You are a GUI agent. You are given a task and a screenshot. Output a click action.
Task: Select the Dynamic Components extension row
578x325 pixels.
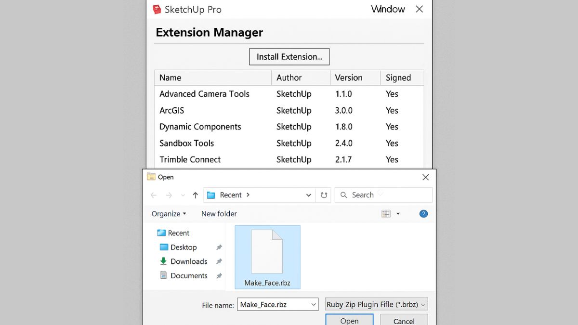[289, 127]
